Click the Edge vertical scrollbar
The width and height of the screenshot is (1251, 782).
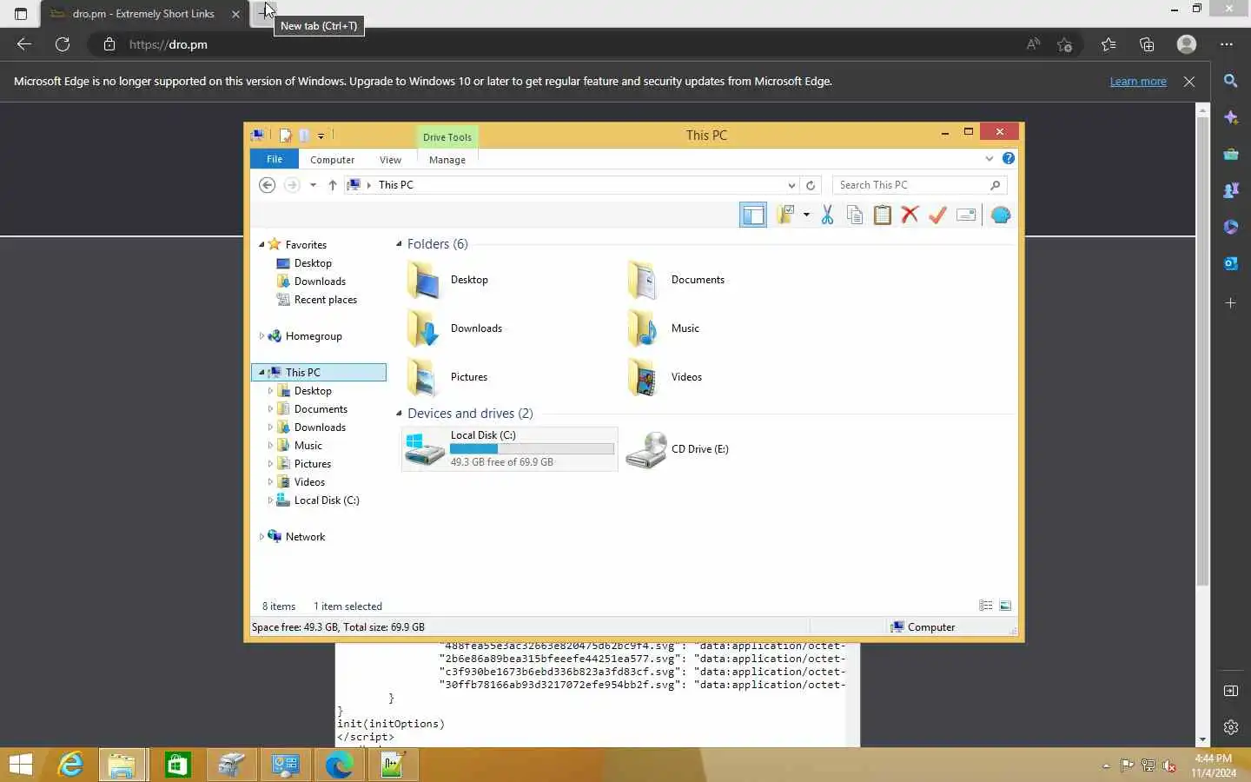[1203, 351]
